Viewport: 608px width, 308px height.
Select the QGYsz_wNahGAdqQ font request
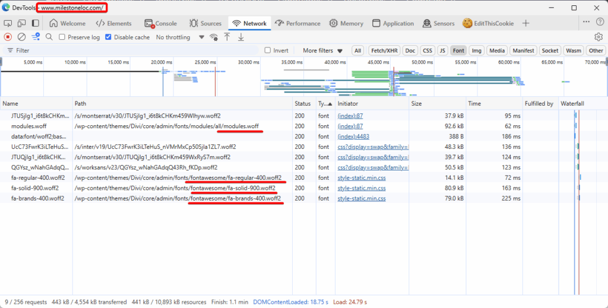tap(303, 167)
